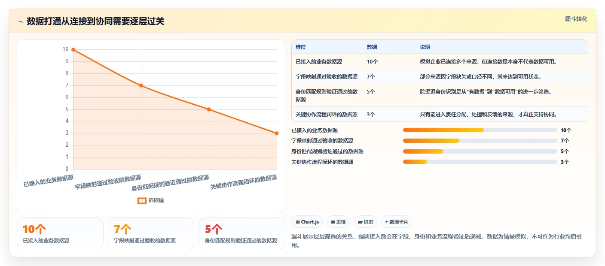This screenshot has width=605, height=266.
Task: Click the 字段映射通过验收的数据源 progress bar
Action: tap(480, 141)
